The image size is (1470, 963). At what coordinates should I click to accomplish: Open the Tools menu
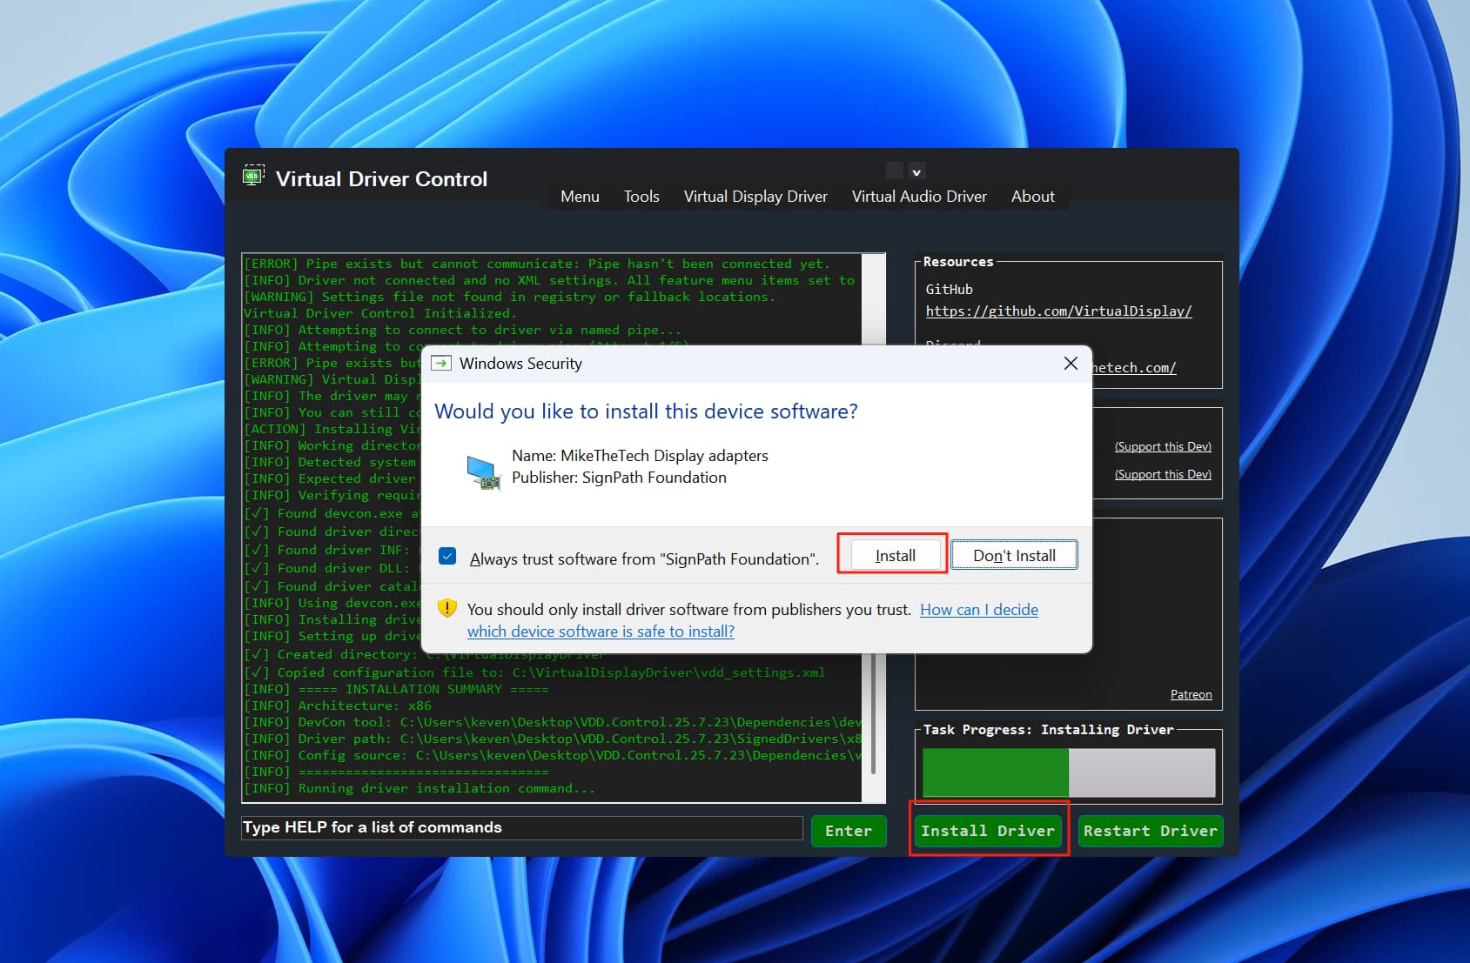pos(641,197)
